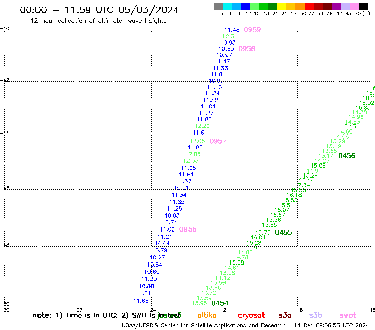Image resolution: width=375 pixels, height=330 pixels.
Task: Select the pink time marker 0956
Action: [188, 229]
